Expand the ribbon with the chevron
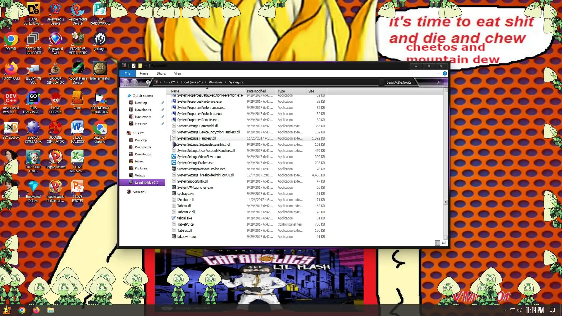This screenshot has width=562, height=316. (438, 73)
